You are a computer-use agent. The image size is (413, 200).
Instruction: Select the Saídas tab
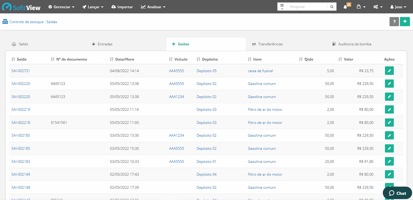[206, 44]
